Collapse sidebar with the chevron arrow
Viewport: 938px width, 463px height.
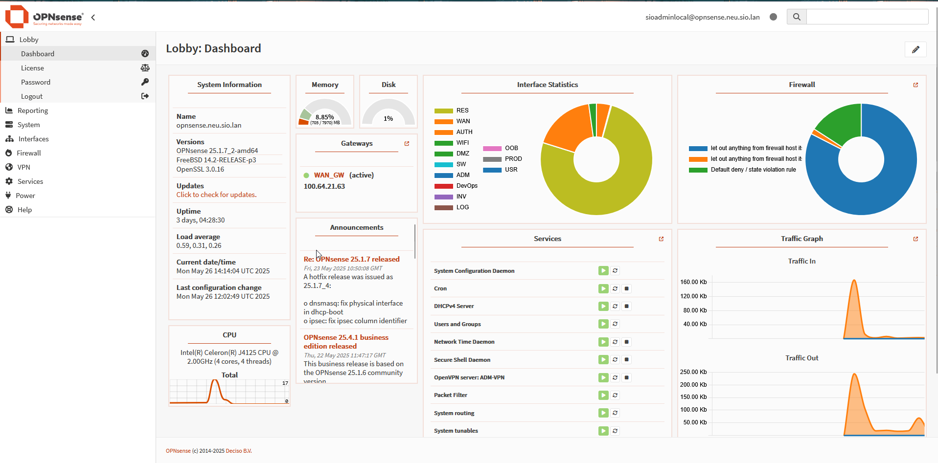pos(93,18)
